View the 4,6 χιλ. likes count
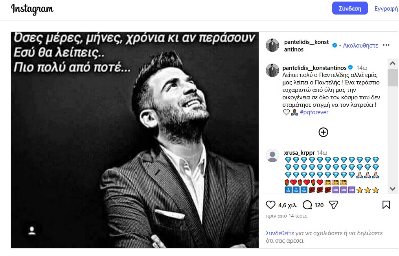399x256 pixels. coord(287,205)
